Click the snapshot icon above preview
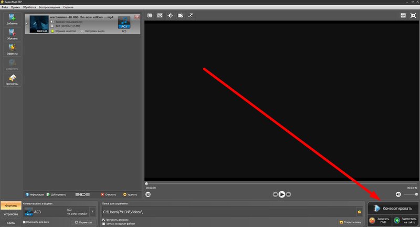This screenshot has width=420, height=227. (x=160, y=16)
